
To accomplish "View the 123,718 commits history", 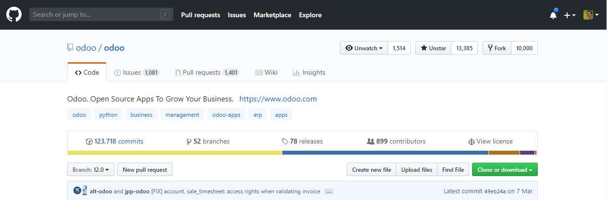I will pyautogui.click(x=114, y=141).
